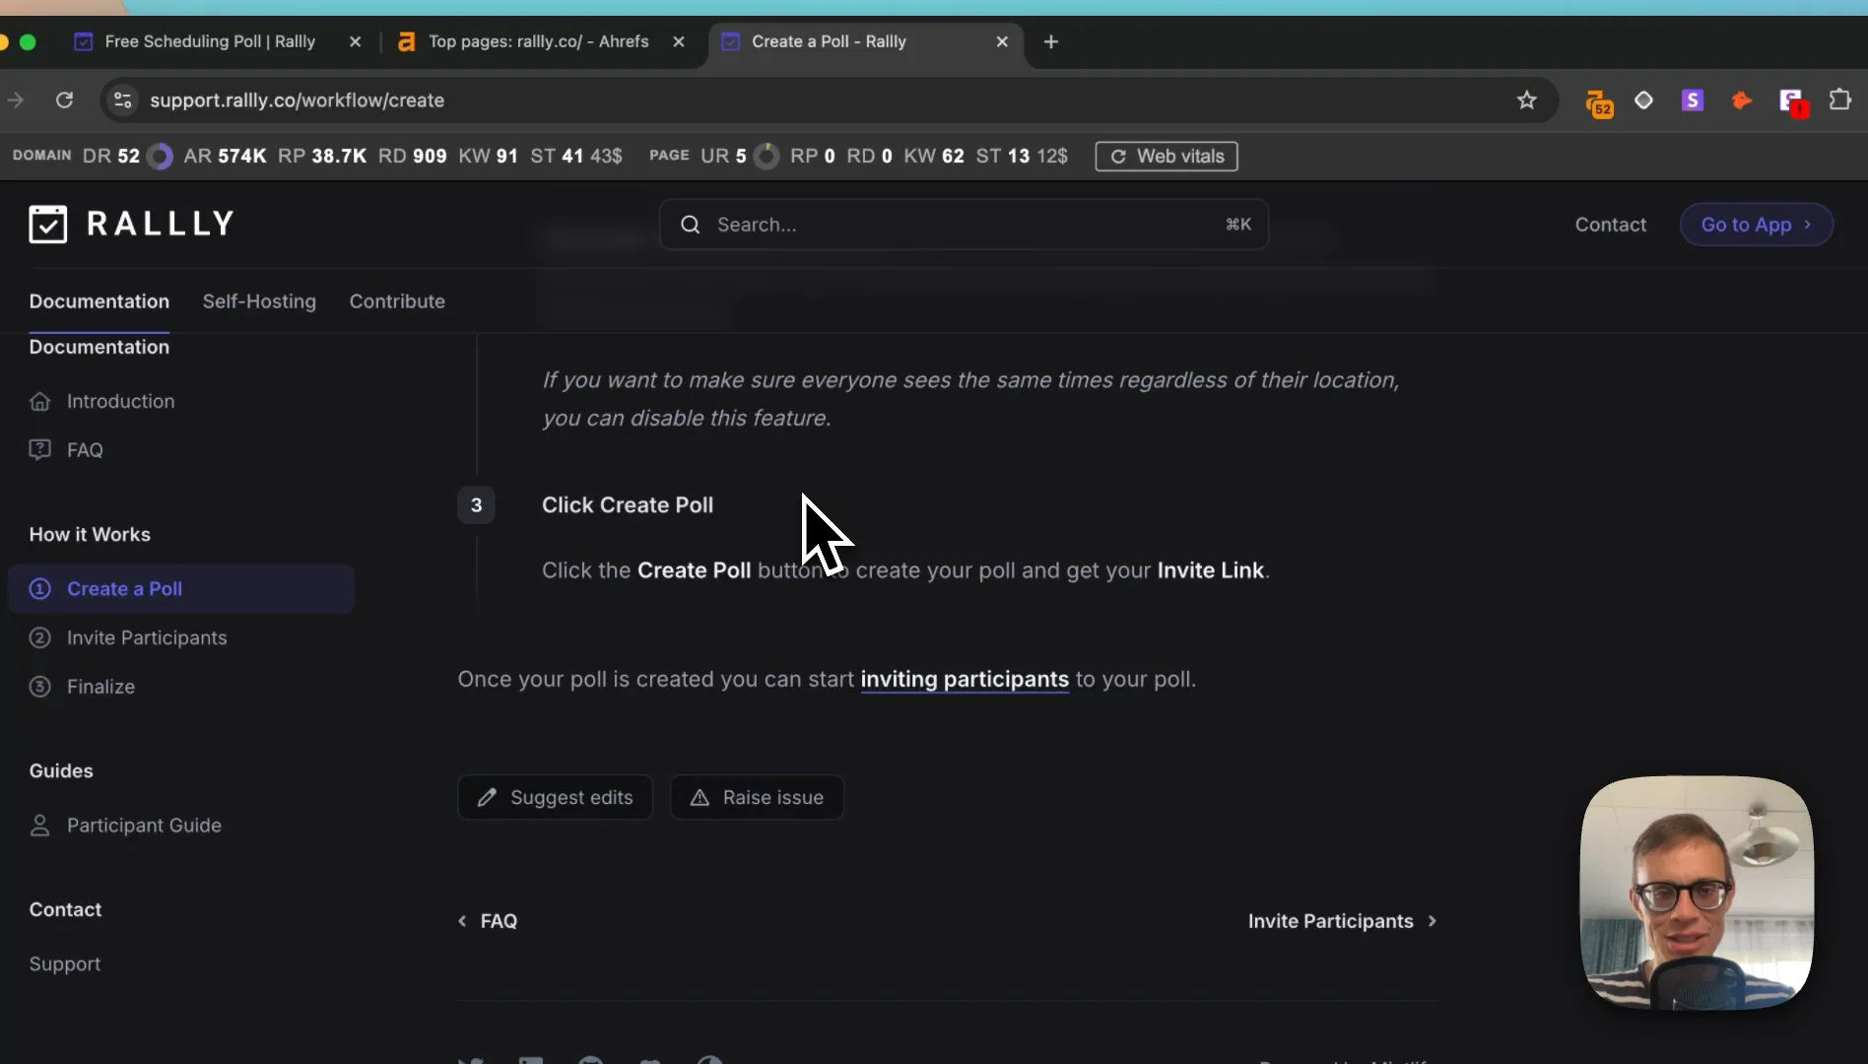This screenshot has height=1064, width=1868.
Task: Select Create a Poll in sidebar
Action: tap(181, 589)
